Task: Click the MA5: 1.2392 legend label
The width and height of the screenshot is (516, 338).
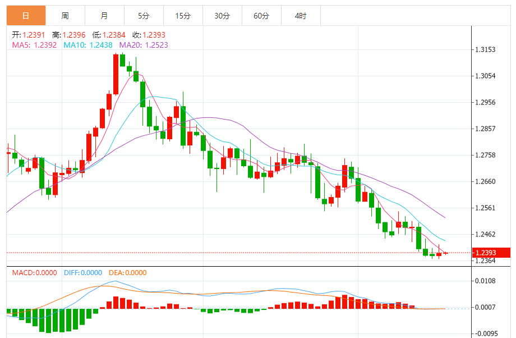Action: tap(35, 45)
